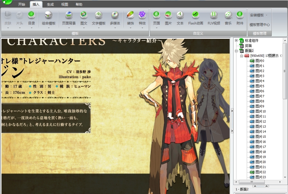Open the dropdown arrow under 文字模板
This screenshot has width=288, height=194.
(x=99, y=28)
